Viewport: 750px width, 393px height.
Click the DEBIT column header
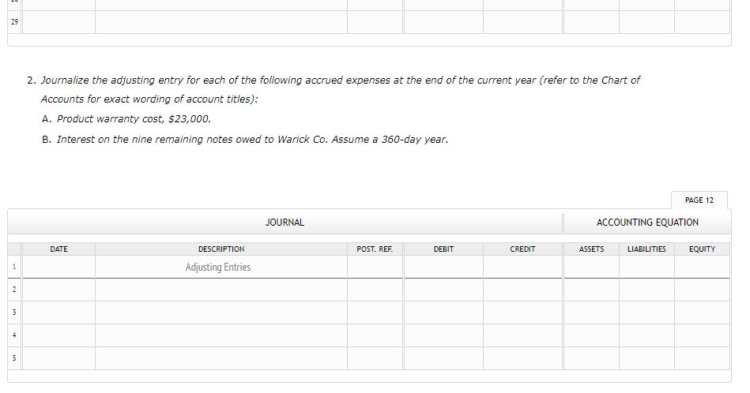[x=443, y=249]
